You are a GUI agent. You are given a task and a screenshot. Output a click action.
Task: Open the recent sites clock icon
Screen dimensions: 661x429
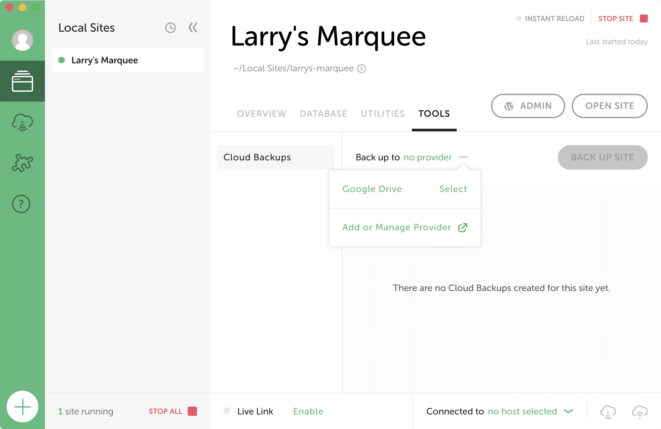(x=171, y=28)
